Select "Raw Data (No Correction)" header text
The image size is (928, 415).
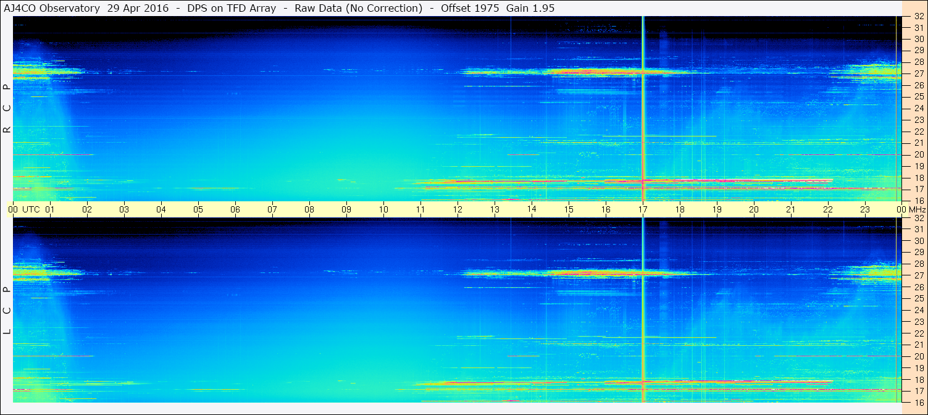click(x=358, y=9)
